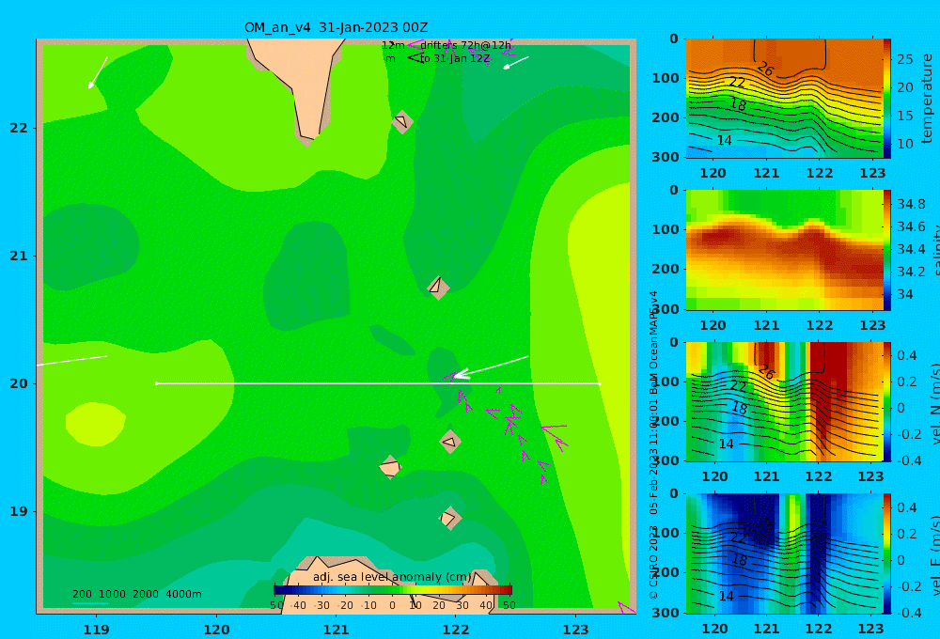Select the 'adj. sea level anomaly (cm)' label
The height and width of the screenshot is (639, 940).
coord(392,577)
